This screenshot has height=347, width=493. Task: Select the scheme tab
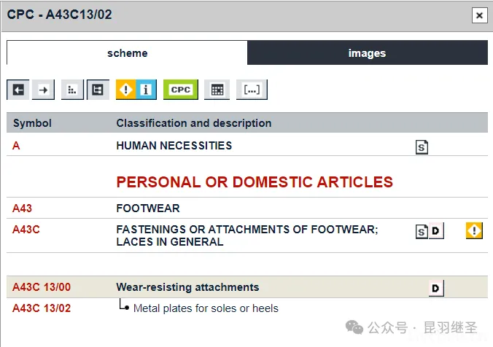(x=127, y=53)
